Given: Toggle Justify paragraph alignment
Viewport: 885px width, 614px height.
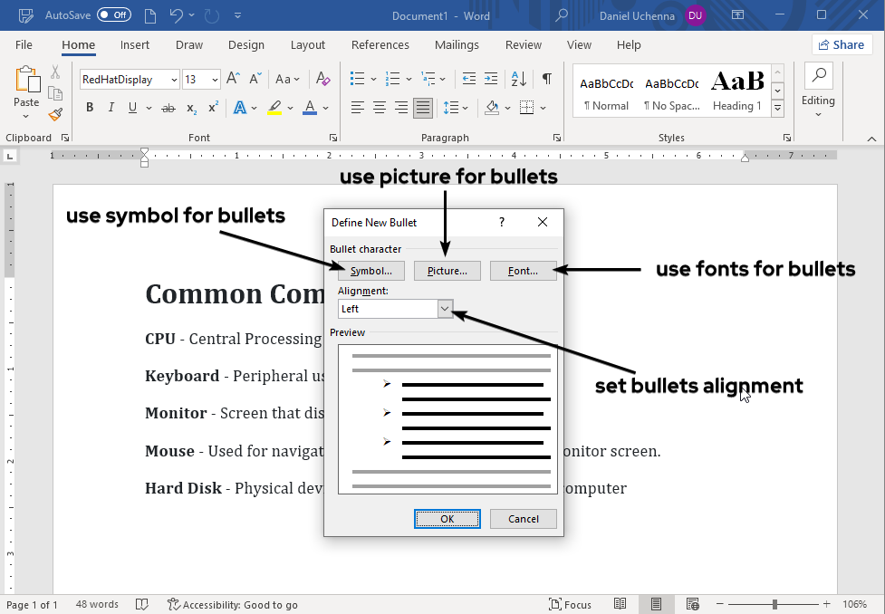Looking at the screenshot, I should (x=422, y=107).
